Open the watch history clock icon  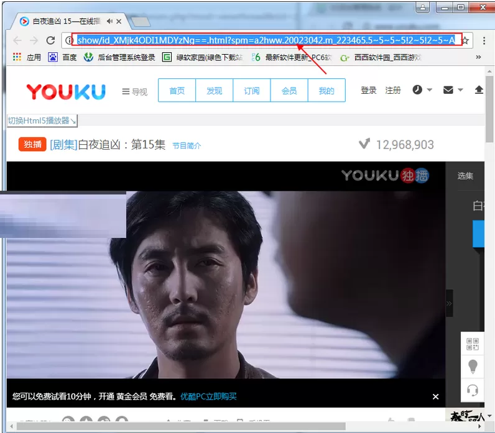click(417, 90)
